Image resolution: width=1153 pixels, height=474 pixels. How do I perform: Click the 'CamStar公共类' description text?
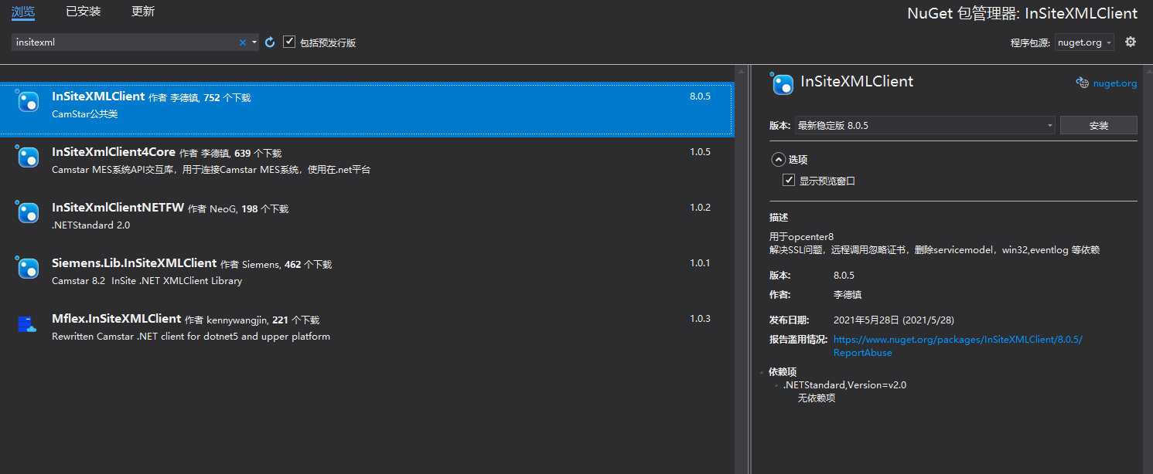(85, 114)
